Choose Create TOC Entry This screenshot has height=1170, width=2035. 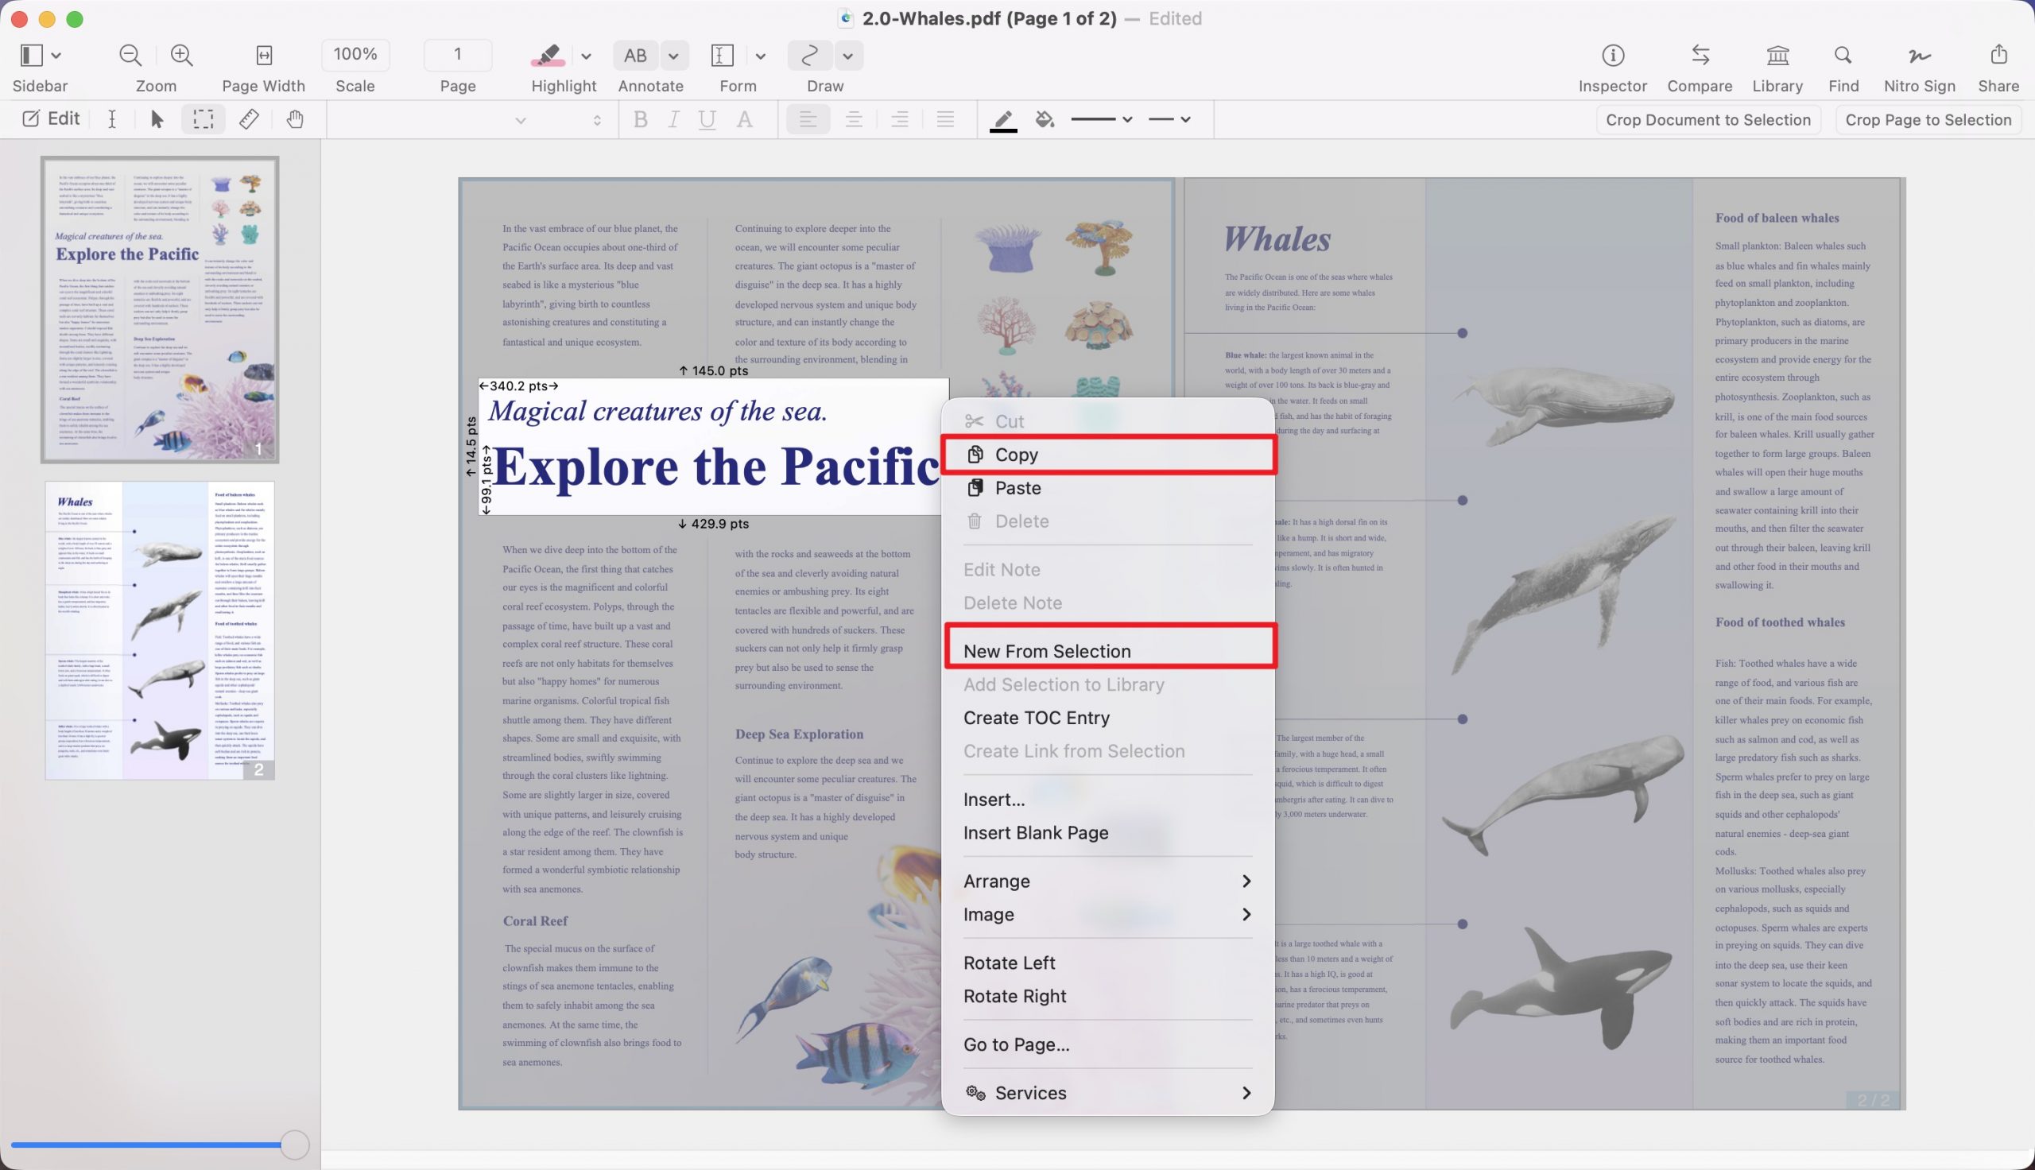[1108, 718]
